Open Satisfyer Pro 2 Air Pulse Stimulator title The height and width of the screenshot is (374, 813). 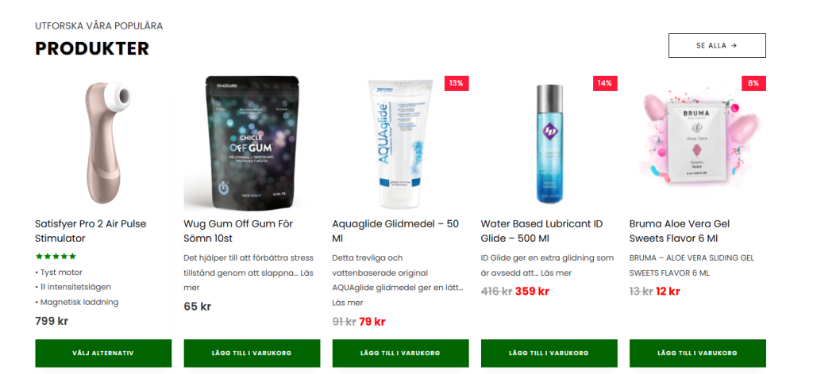[x=91, y=231]
